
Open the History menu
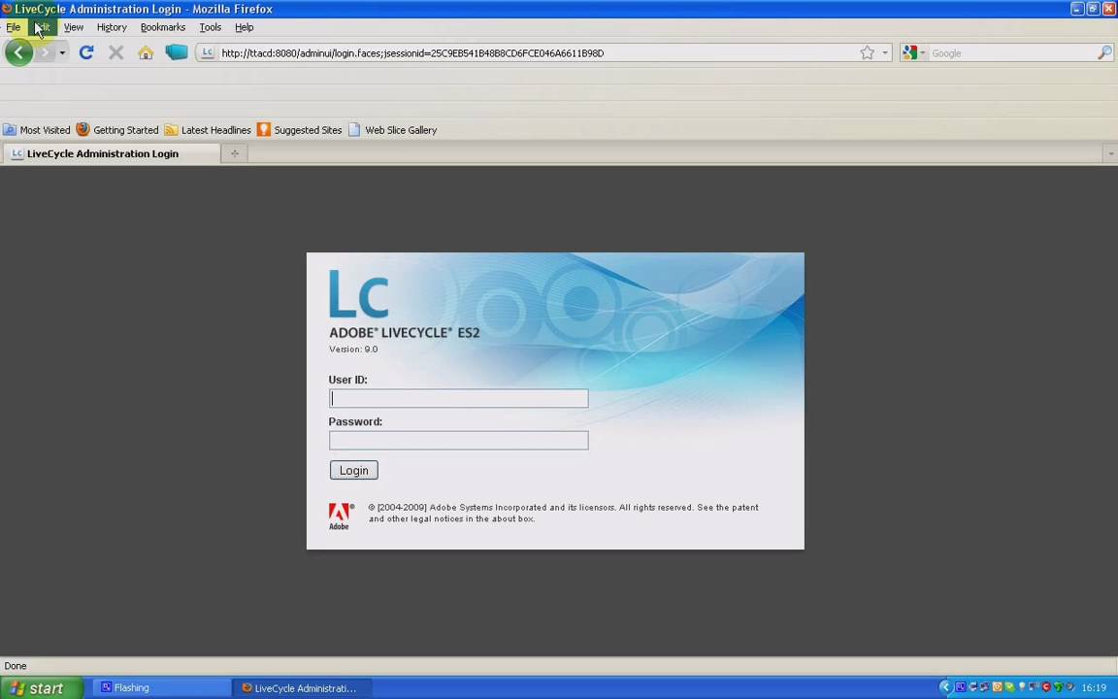[x=112, y=27]
